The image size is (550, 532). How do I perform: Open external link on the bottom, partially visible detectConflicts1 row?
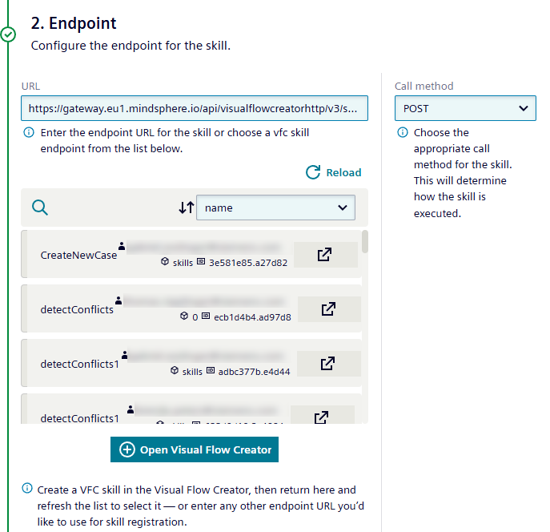pyautogui.click(x=321, y=417)
